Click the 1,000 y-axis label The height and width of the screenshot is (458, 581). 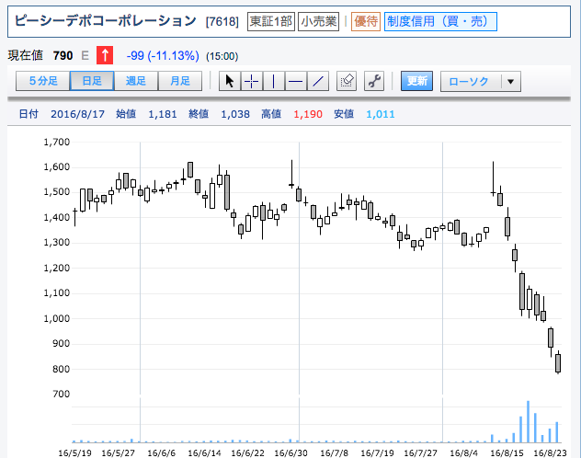[x=57, y=318]
